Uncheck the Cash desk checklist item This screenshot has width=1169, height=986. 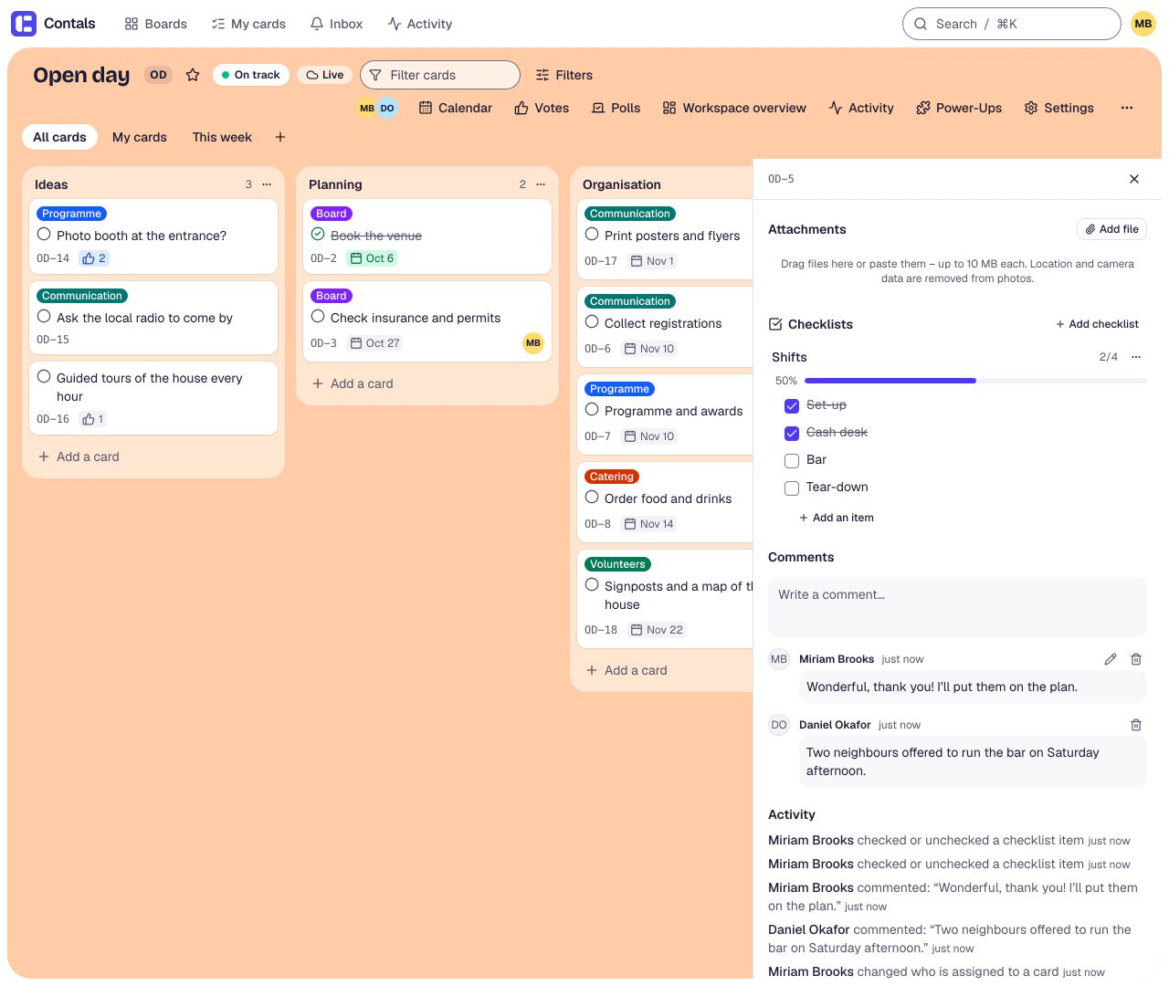pos(792,434)
